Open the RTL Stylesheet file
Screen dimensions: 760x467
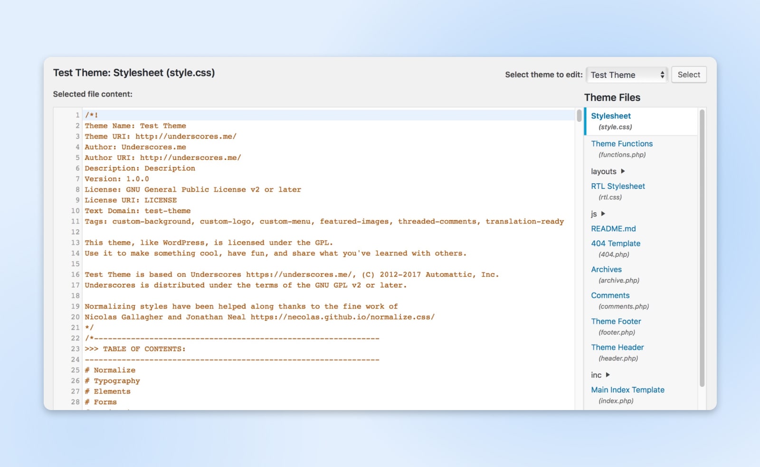[617, 186]
